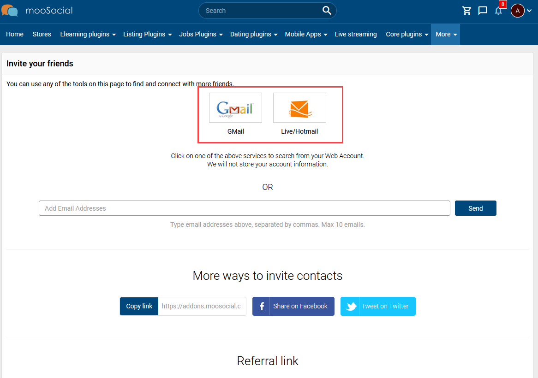Viewport: 538px width, 378px height.
Task: Focus the Add Email Addresses field
Action: click(244, 208)
